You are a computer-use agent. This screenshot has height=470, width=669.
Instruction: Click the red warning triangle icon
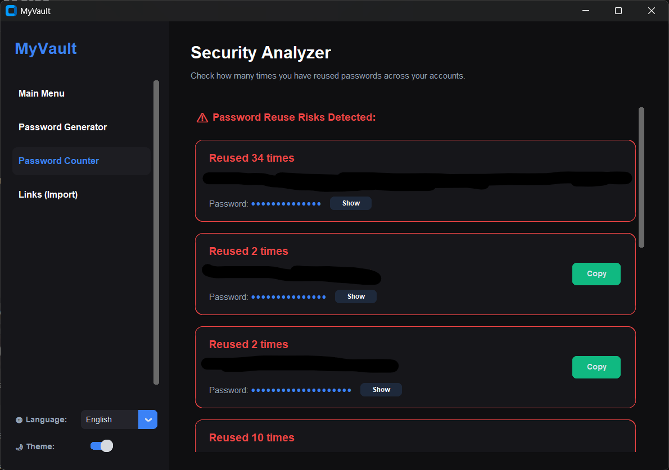(x=202, y=117)
